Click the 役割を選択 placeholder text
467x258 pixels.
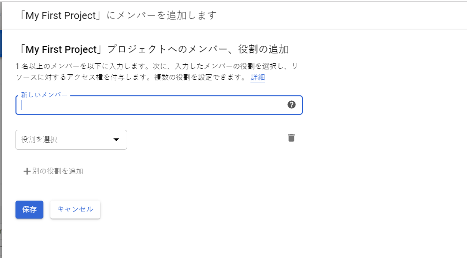pos(39,140)
